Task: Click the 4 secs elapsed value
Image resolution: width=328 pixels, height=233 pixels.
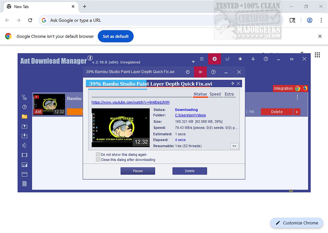Action: (x=180, y=140)
